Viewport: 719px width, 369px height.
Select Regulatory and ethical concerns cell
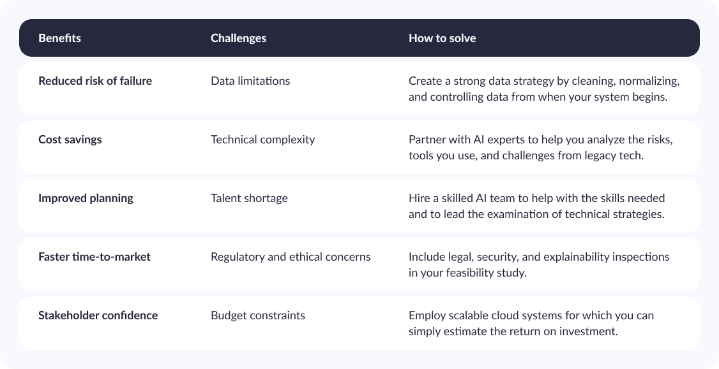click(291, 257)
